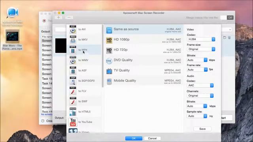The image size is (253, 142).
Task: Select the 'HD 1080p' preset
Action: click(x=143, y=40)
